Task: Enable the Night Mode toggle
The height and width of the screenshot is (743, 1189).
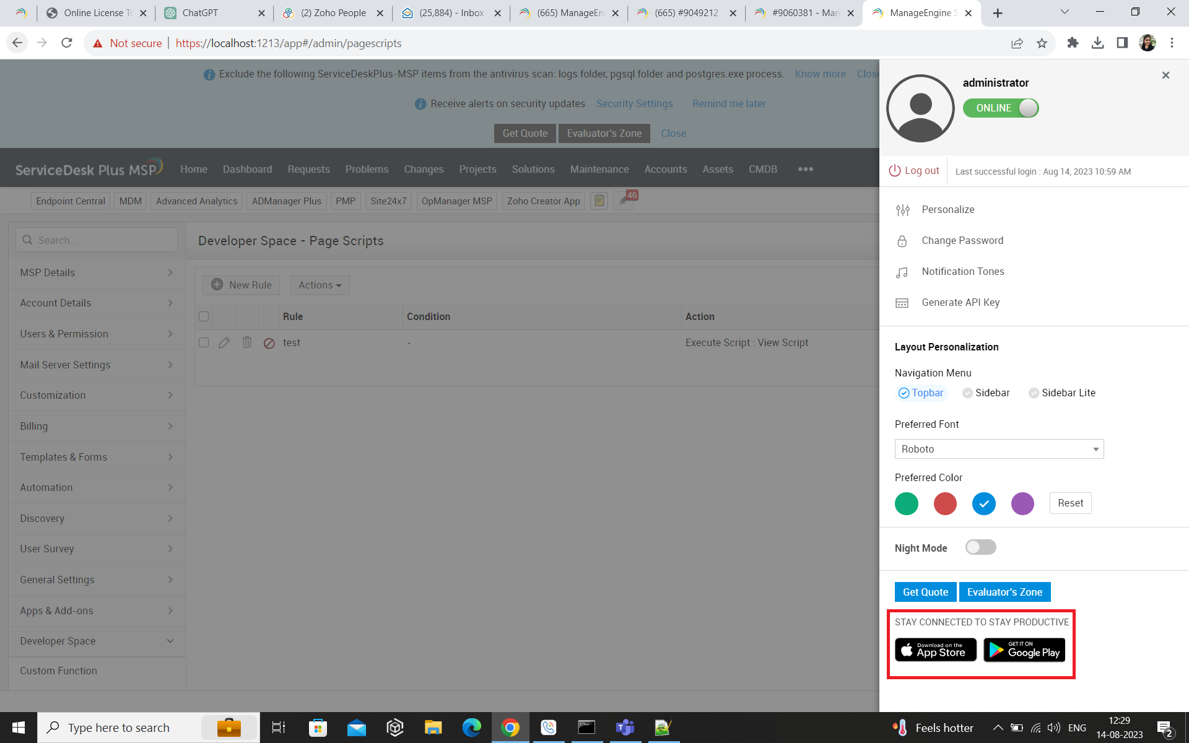Action: point(980,547)
